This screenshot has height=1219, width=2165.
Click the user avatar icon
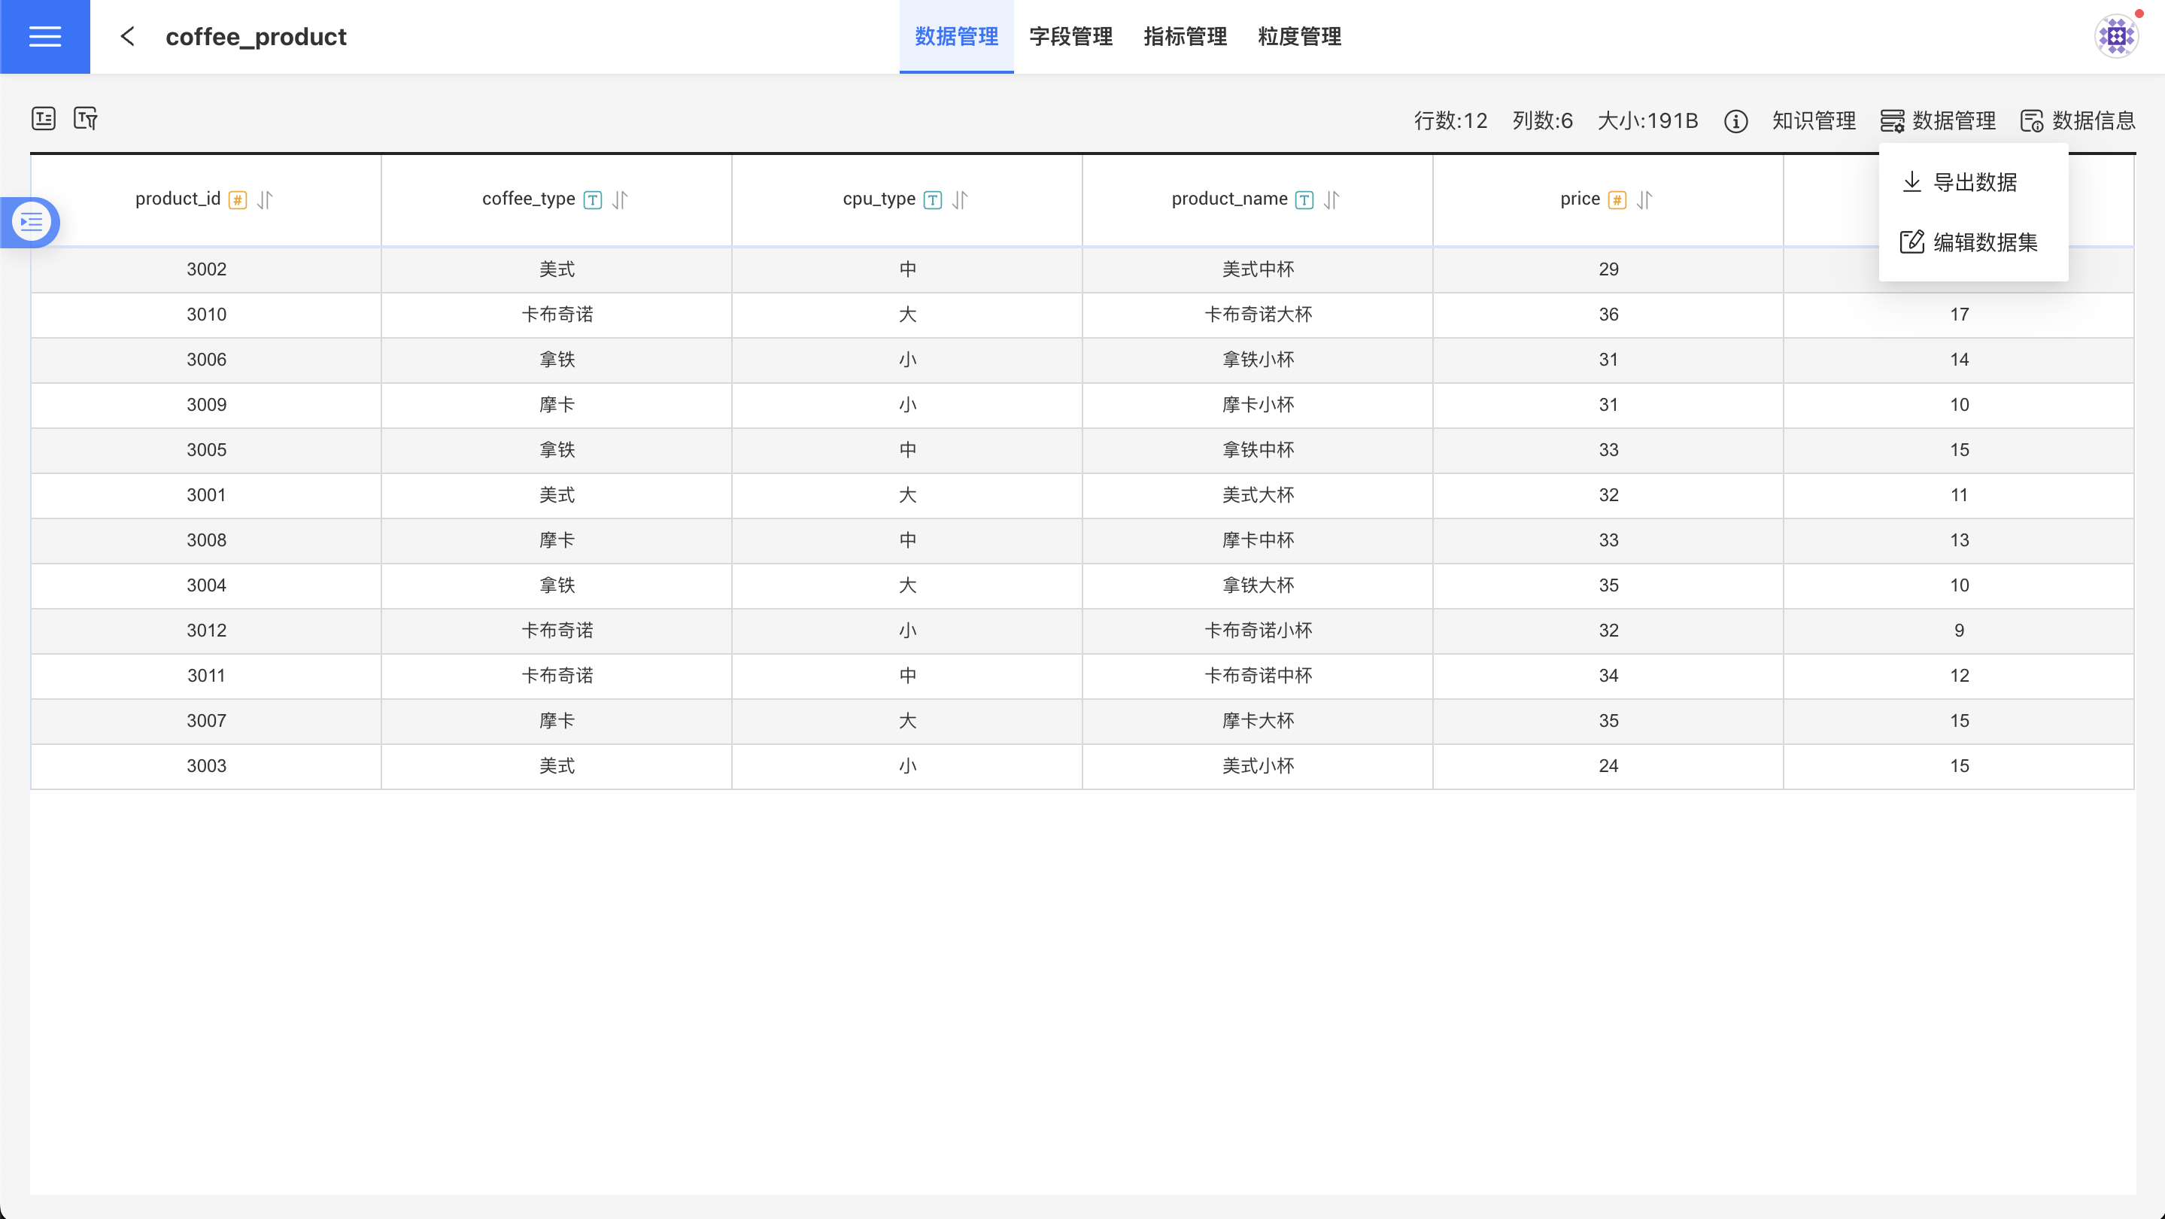point(2115,36)
